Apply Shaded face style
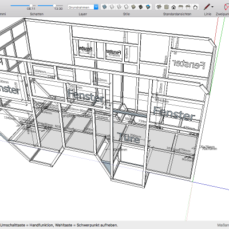 [133, 7]
